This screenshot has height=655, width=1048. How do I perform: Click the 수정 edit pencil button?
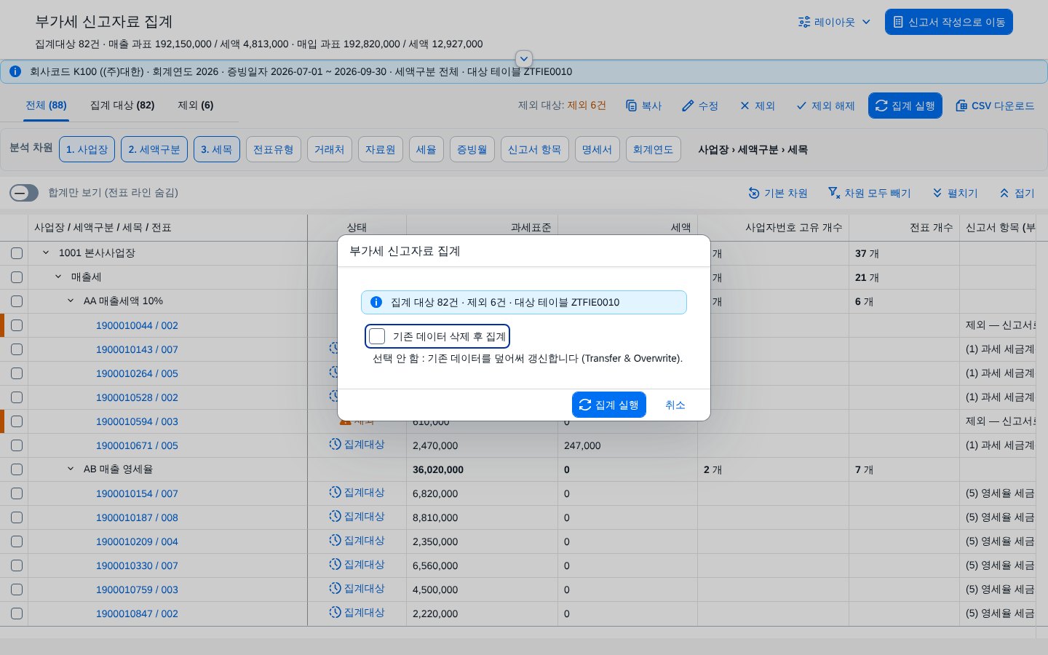point(700,106)
